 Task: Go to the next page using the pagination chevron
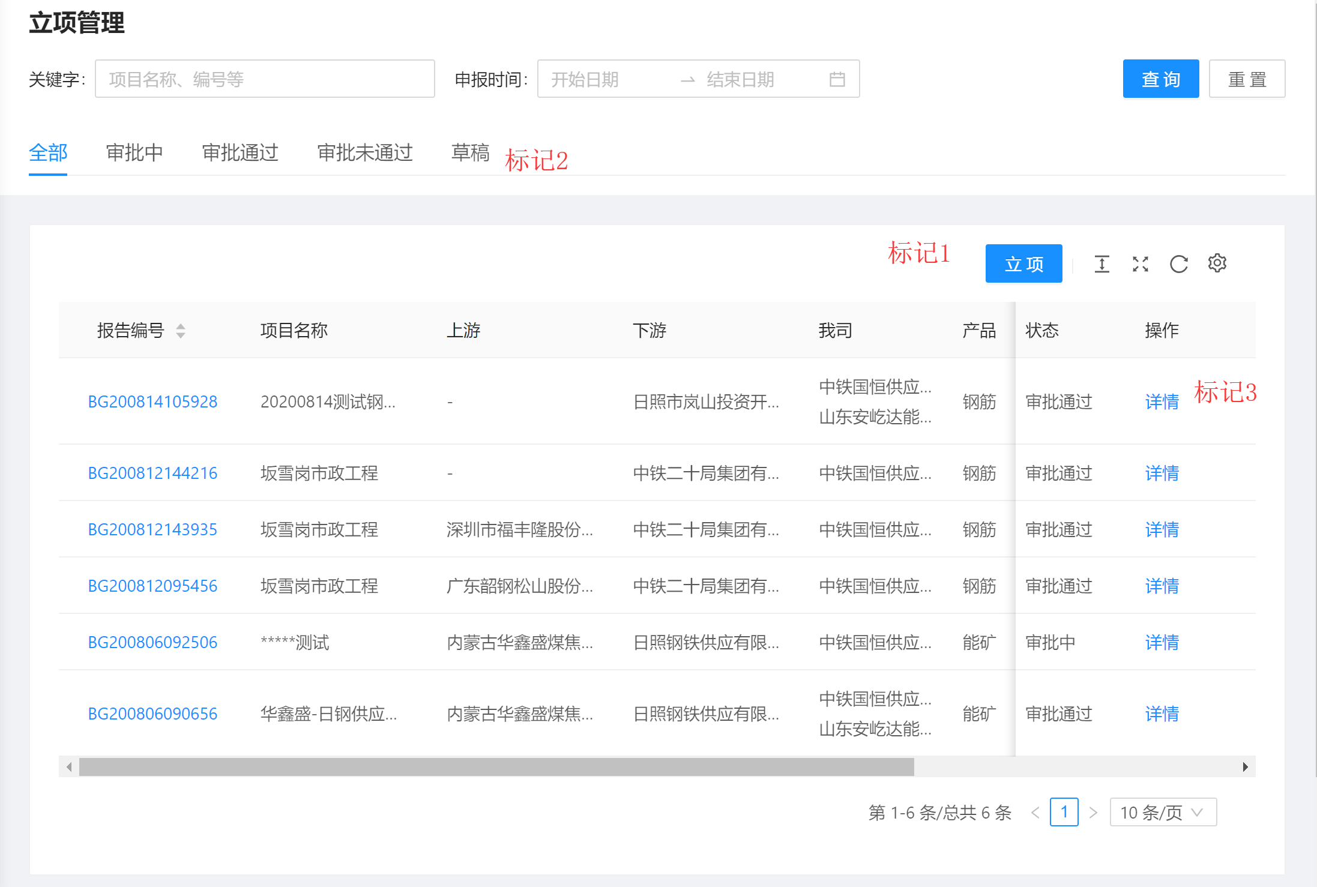point(1093,812)
